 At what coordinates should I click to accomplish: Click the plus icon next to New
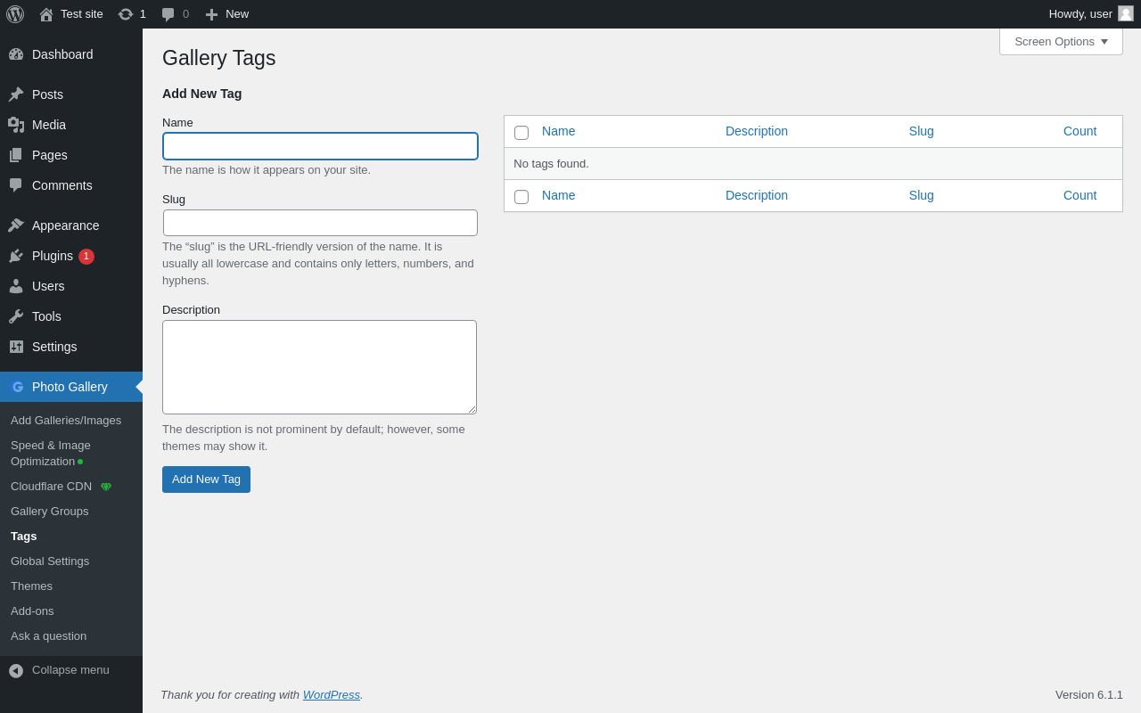coord(212,14)
